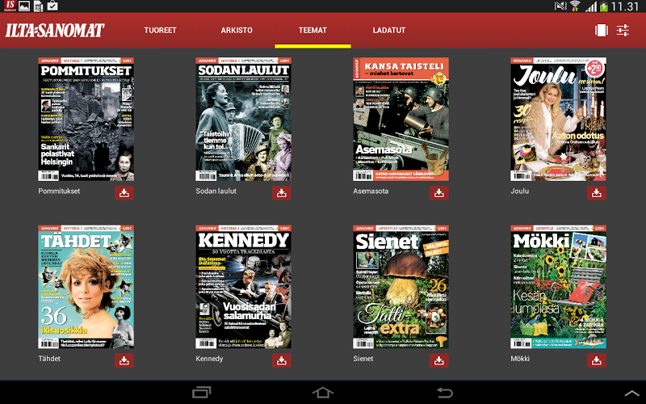Tap the signal strength status icon
The image size is (646, 404).
pos(591,6)
